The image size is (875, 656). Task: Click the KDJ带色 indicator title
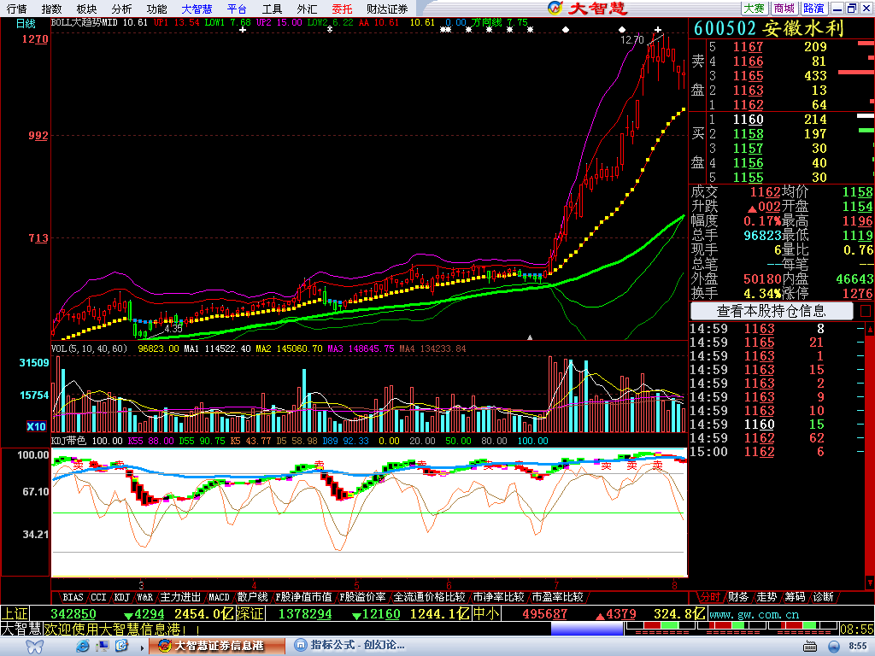(68, 441)
